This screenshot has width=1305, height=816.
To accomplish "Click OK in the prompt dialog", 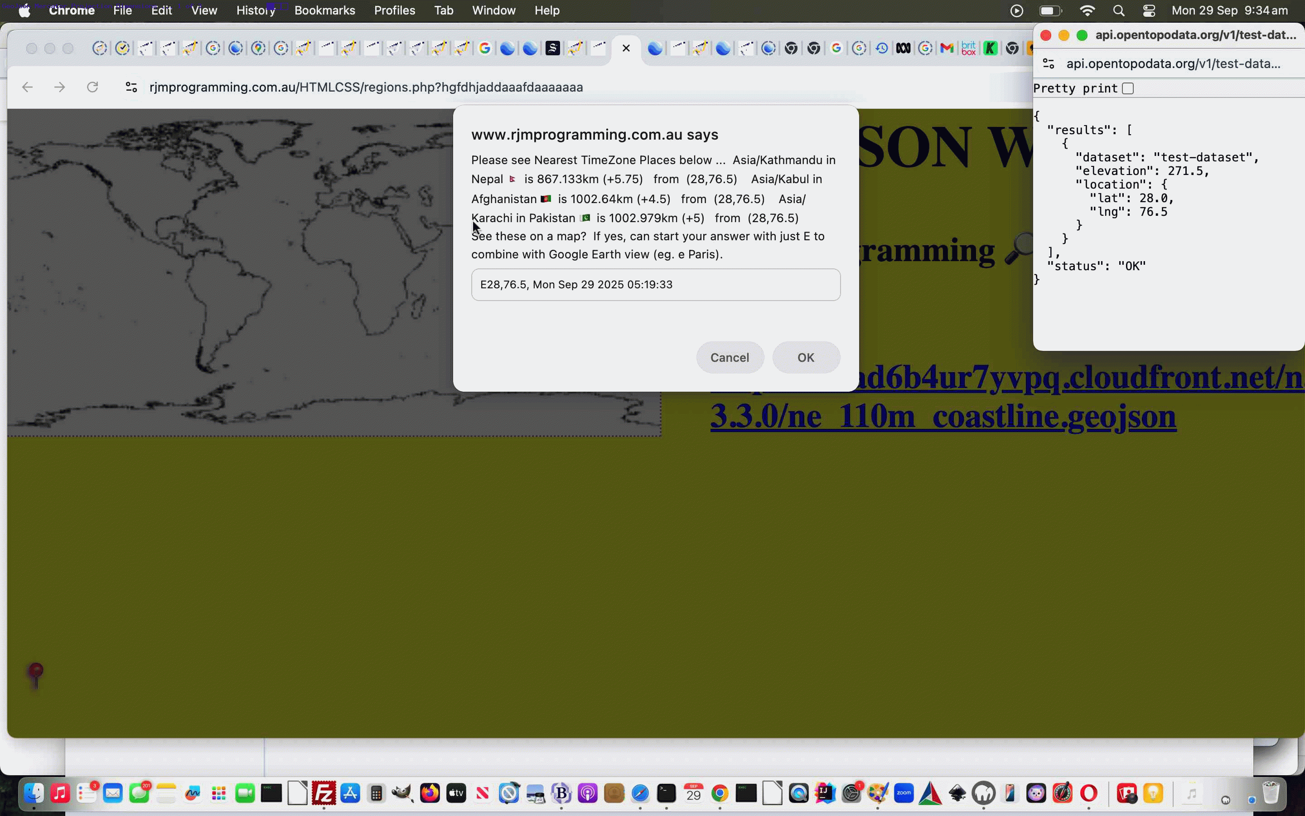I will click(806, 357).
